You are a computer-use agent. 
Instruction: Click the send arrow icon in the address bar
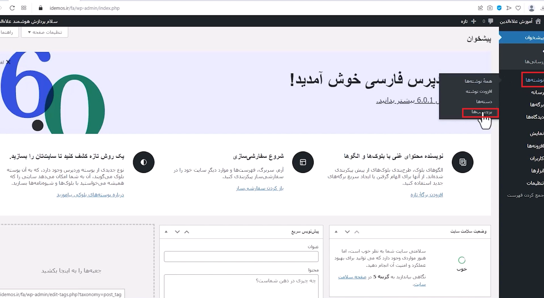coord(509,8)
